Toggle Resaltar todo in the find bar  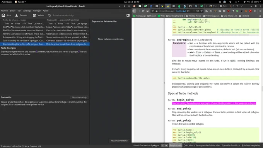[175, 145]
